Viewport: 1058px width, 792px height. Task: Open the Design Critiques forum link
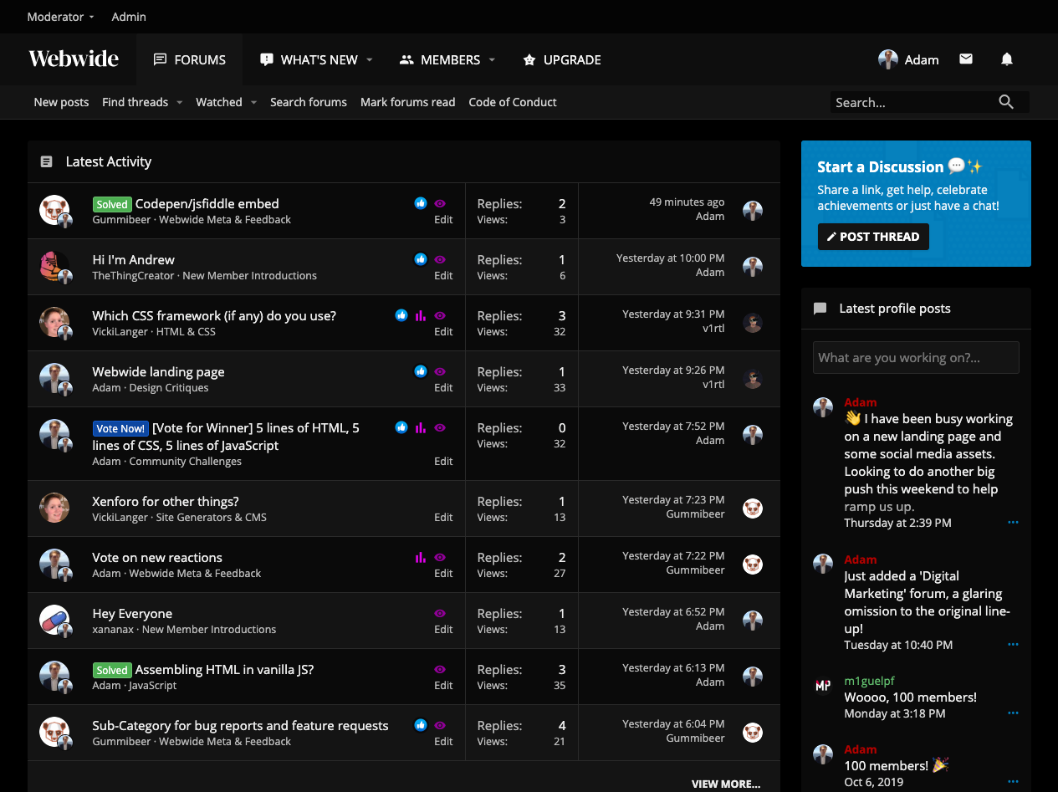(169, 387)
